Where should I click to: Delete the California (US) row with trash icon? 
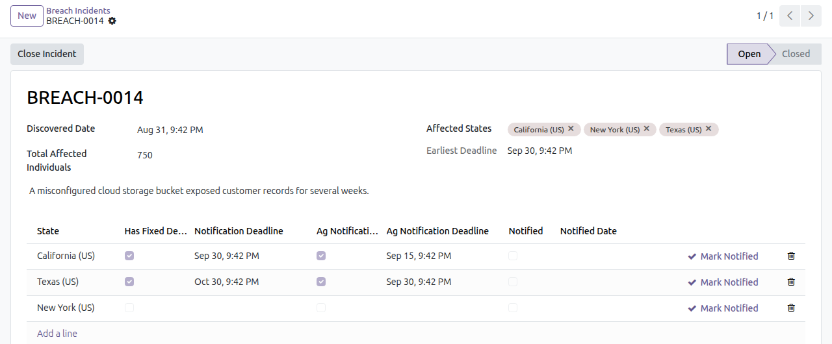[791, 256]
